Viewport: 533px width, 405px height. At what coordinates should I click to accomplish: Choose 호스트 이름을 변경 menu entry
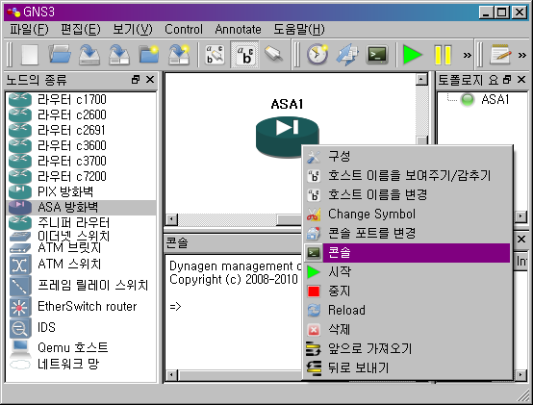click(x=407, y=195)
